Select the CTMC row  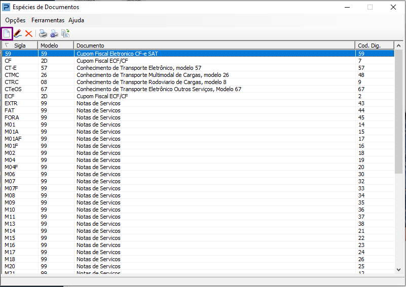click(198, 75)
